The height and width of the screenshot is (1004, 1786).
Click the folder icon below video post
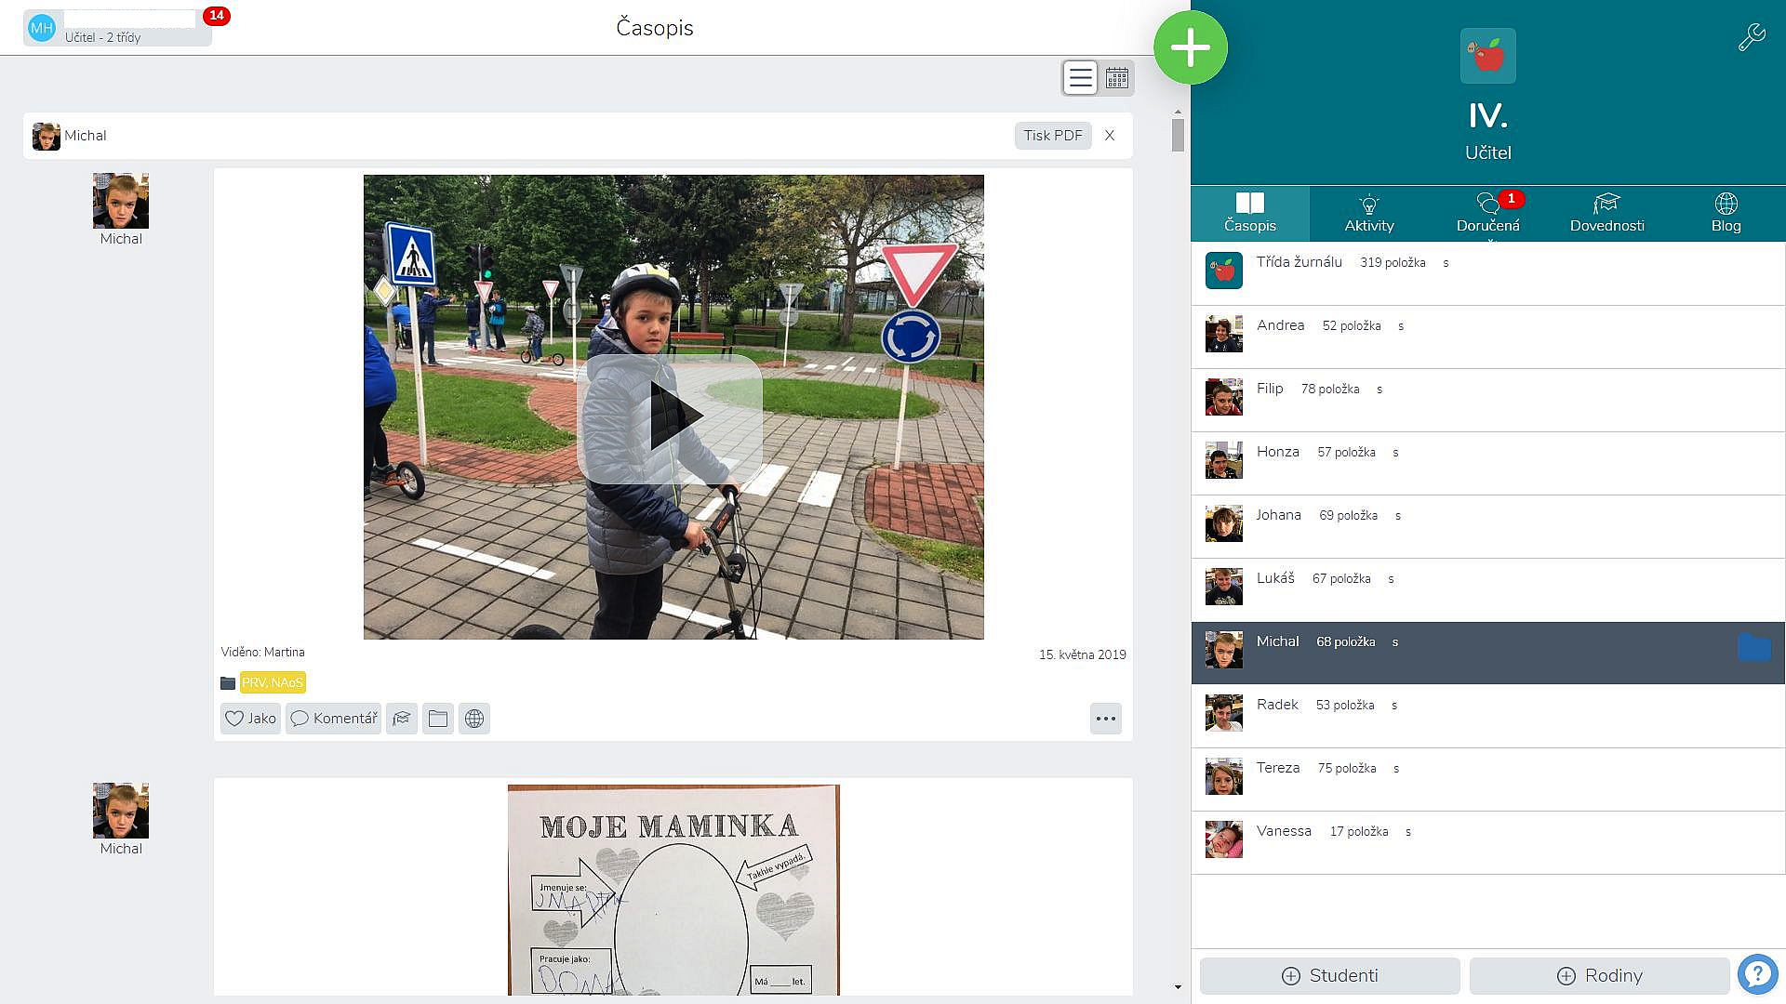437,719
